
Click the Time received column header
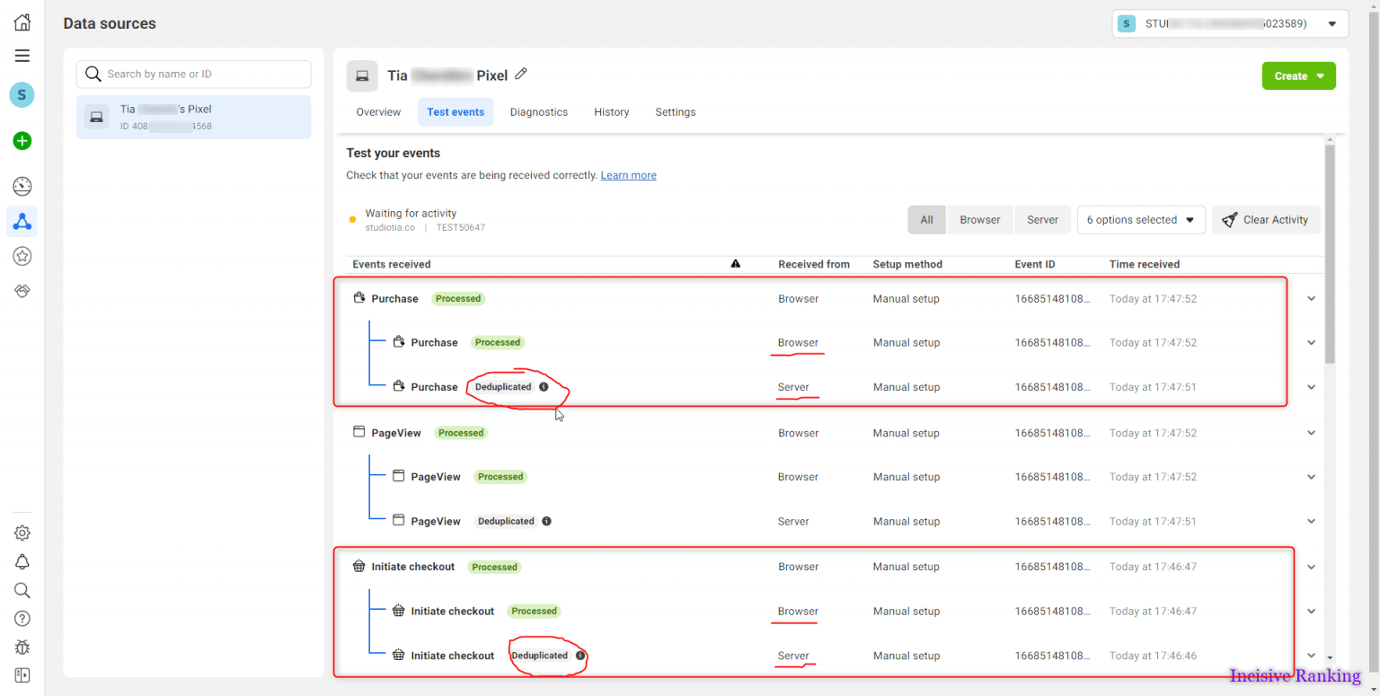click(x=1145, y=264)
